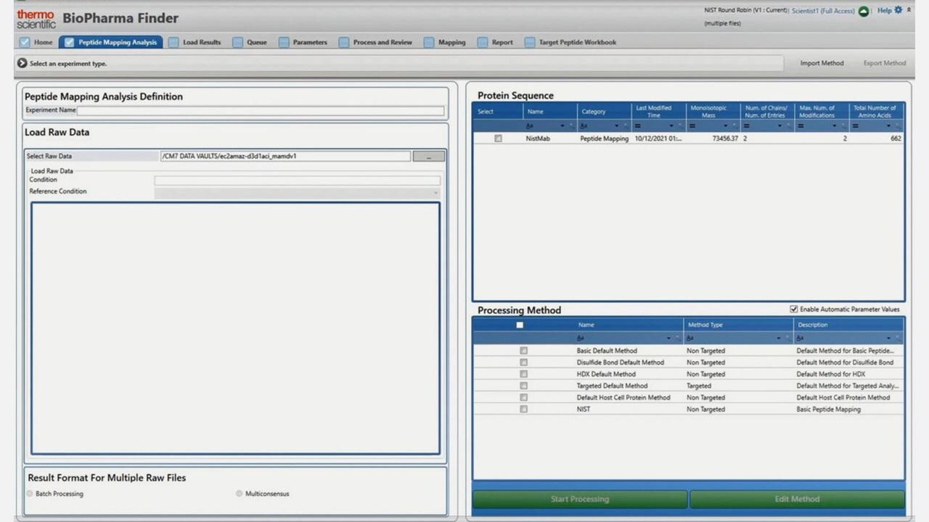
Task: Select the Multiconsensus radio button
Action: point(240,494)
